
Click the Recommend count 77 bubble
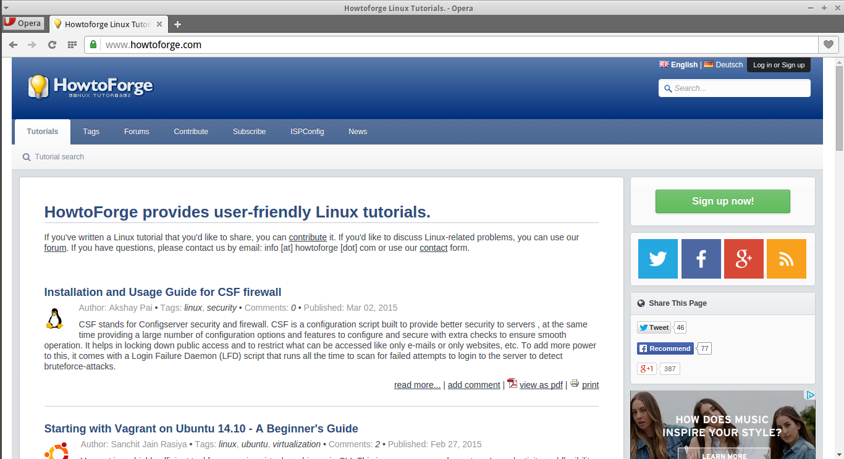pos(704,348)
